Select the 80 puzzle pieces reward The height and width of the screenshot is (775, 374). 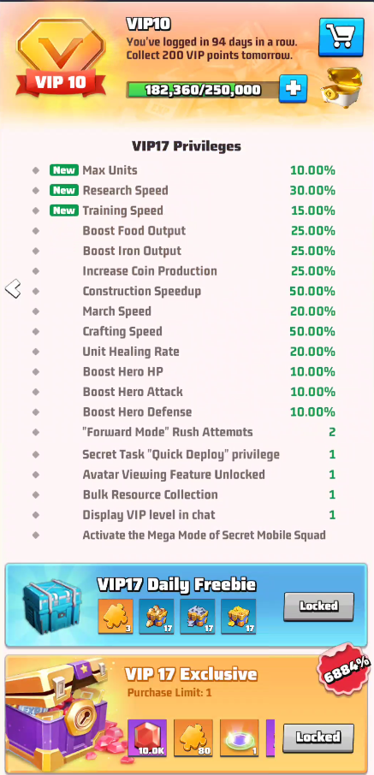tap(193, 738)
